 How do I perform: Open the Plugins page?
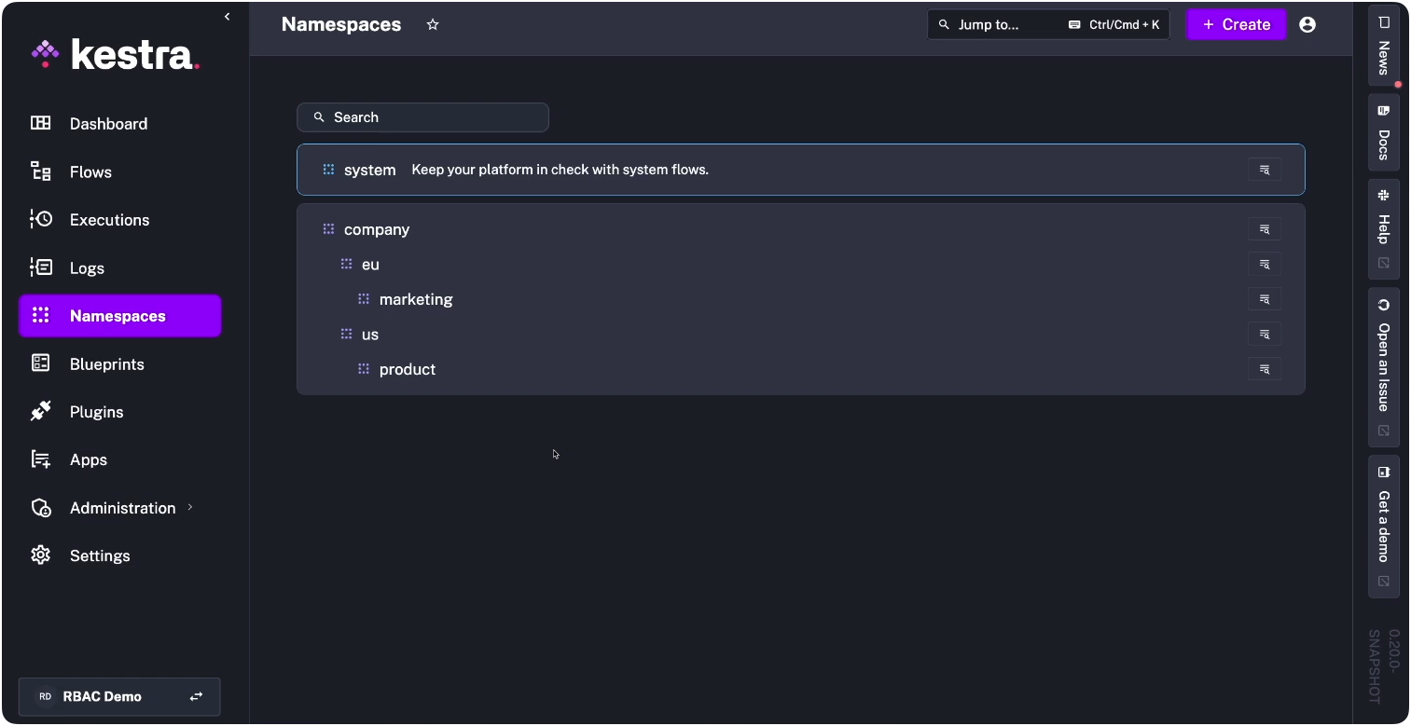(x=96, y=411)
